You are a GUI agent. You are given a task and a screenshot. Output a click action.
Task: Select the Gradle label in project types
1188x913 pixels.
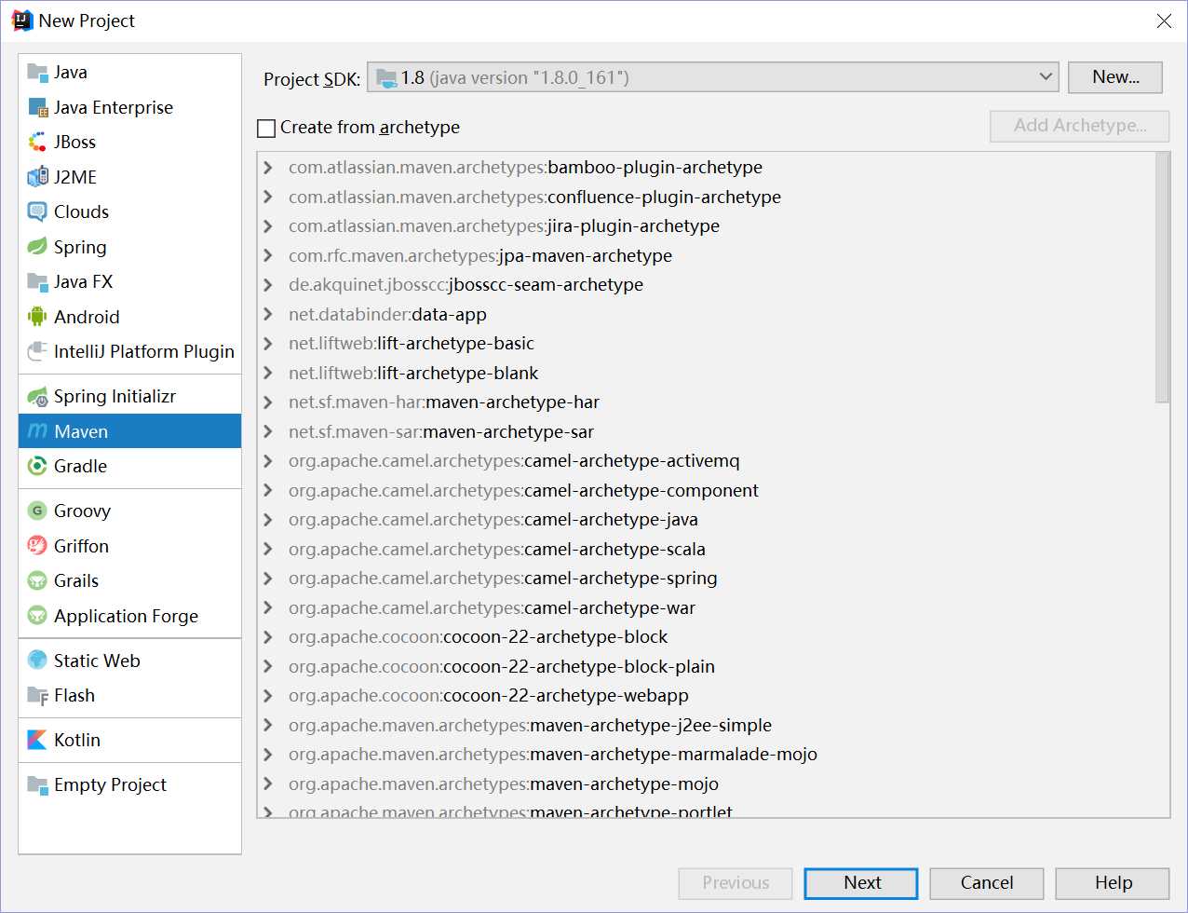point(80,467)
